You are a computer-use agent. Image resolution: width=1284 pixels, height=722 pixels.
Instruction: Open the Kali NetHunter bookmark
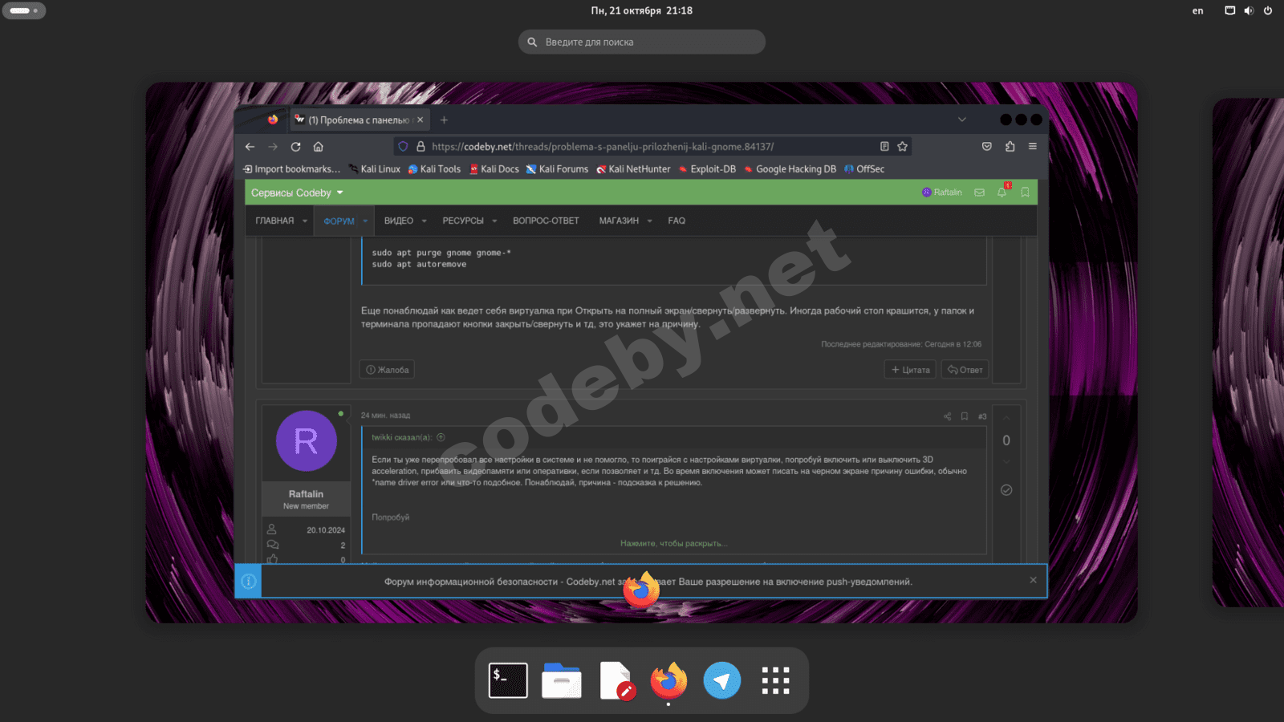pyautogui.click(x=633, y=169)
